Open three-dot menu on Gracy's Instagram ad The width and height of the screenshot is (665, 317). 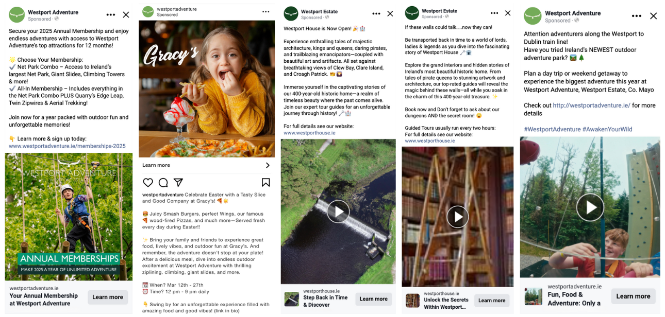point(265,12)
